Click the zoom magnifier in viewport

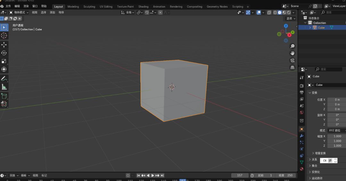(292, 46)
